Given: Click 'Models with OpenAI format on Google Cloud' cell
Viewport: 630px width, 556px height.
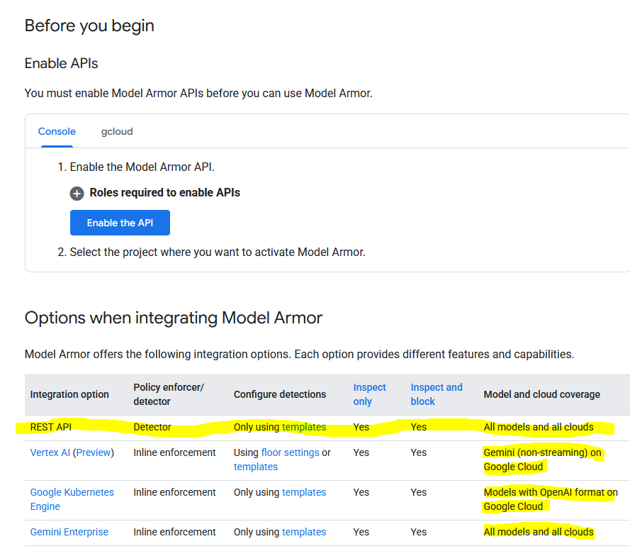Looking at the screenshot, I should tap(551, 499).
